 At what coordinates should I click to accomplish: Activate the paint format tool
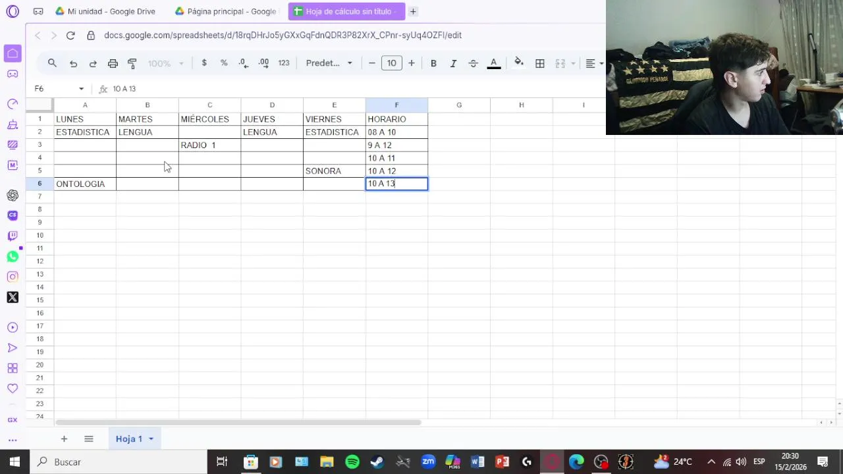132,63
